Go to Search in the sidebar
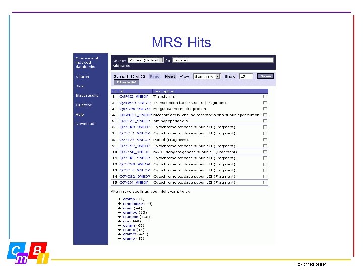The width and height of the screenshot is (363, 272). [82, 77]
